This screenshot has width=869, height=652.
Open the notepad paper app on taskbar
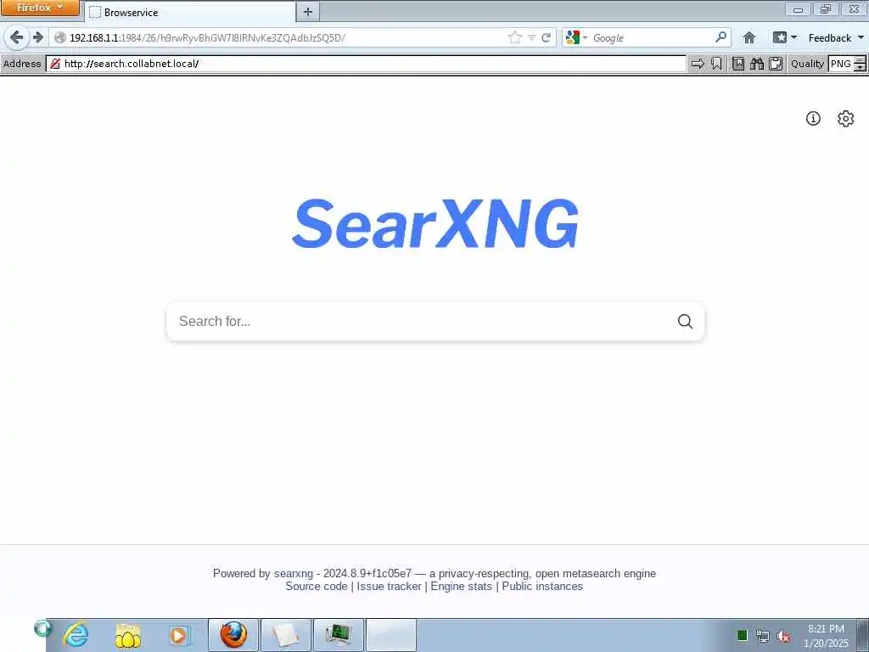point(285,635)
